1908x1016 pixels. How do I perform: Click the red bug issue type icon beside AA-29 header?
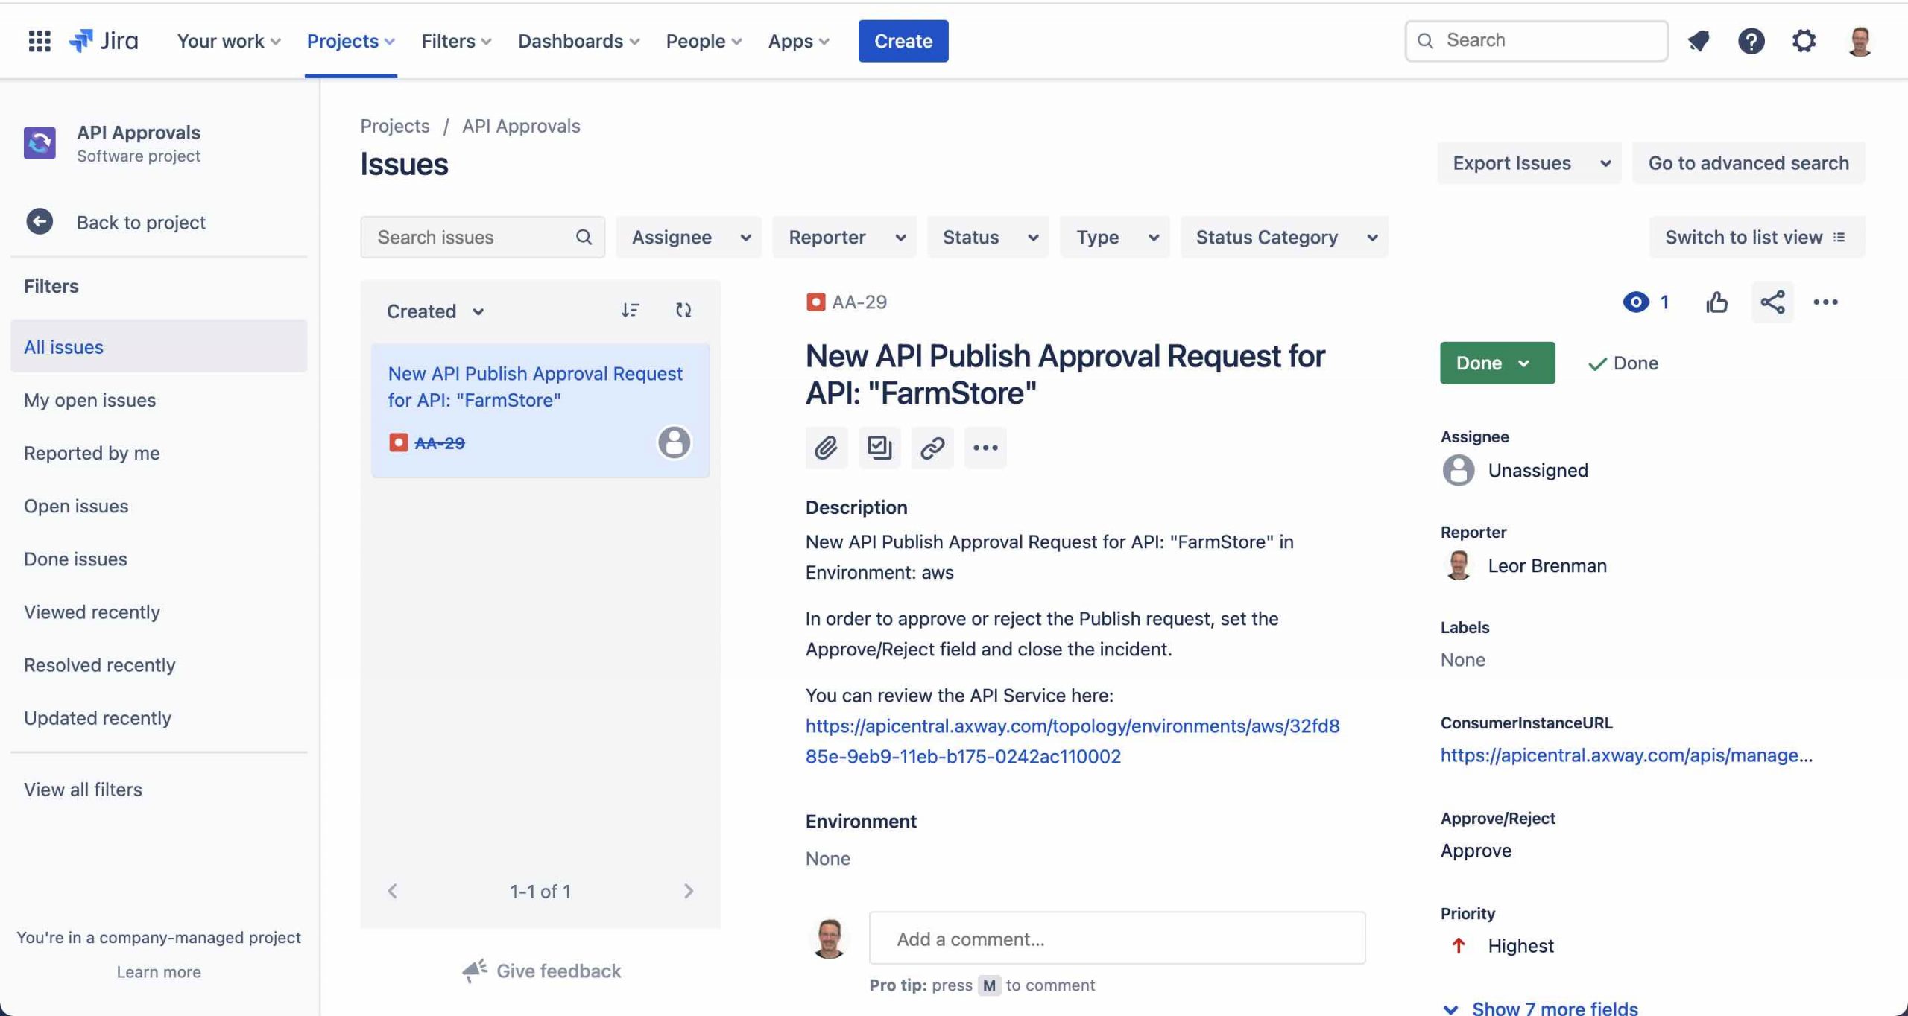pyautogui.click(x=815, y=302)
